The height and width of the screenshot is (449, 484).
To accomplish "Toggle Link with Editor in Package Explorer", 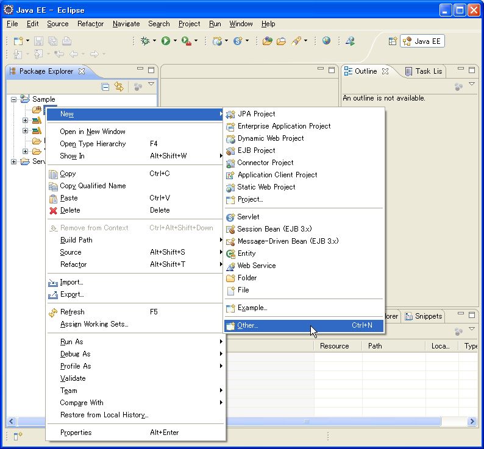I will 119,87.
